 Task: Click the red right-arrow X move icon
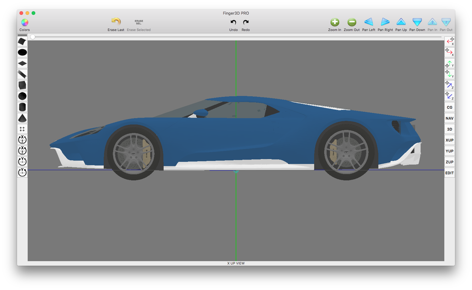(x=449, y=52)
